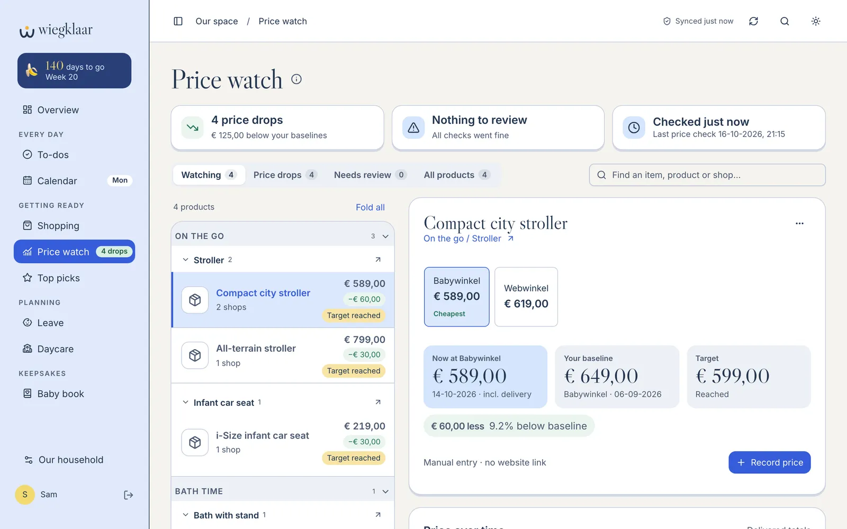
Task: Open Shopping in the sidebar
Action: click(74, 226)
